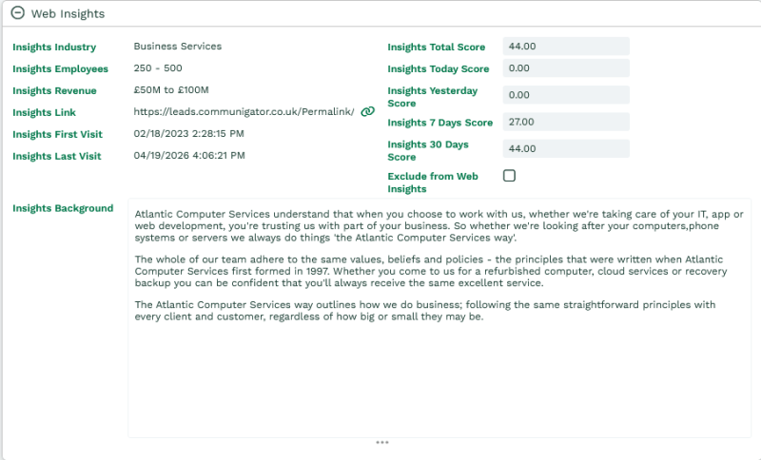This screenshot has width=761, height=460.
Task: Open the Insights Link chain icon
Action: click(x=367, y=111)
